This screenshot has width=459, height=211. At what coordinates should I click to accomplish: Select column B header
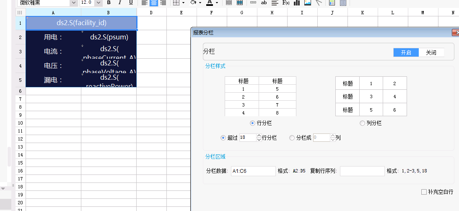click(109, 12)
